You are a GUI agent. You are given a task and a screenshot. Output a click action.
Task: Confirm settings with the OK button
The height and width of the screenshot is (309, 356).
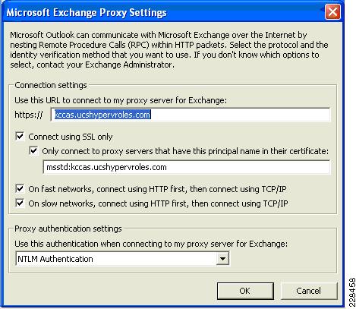[245, 291]
